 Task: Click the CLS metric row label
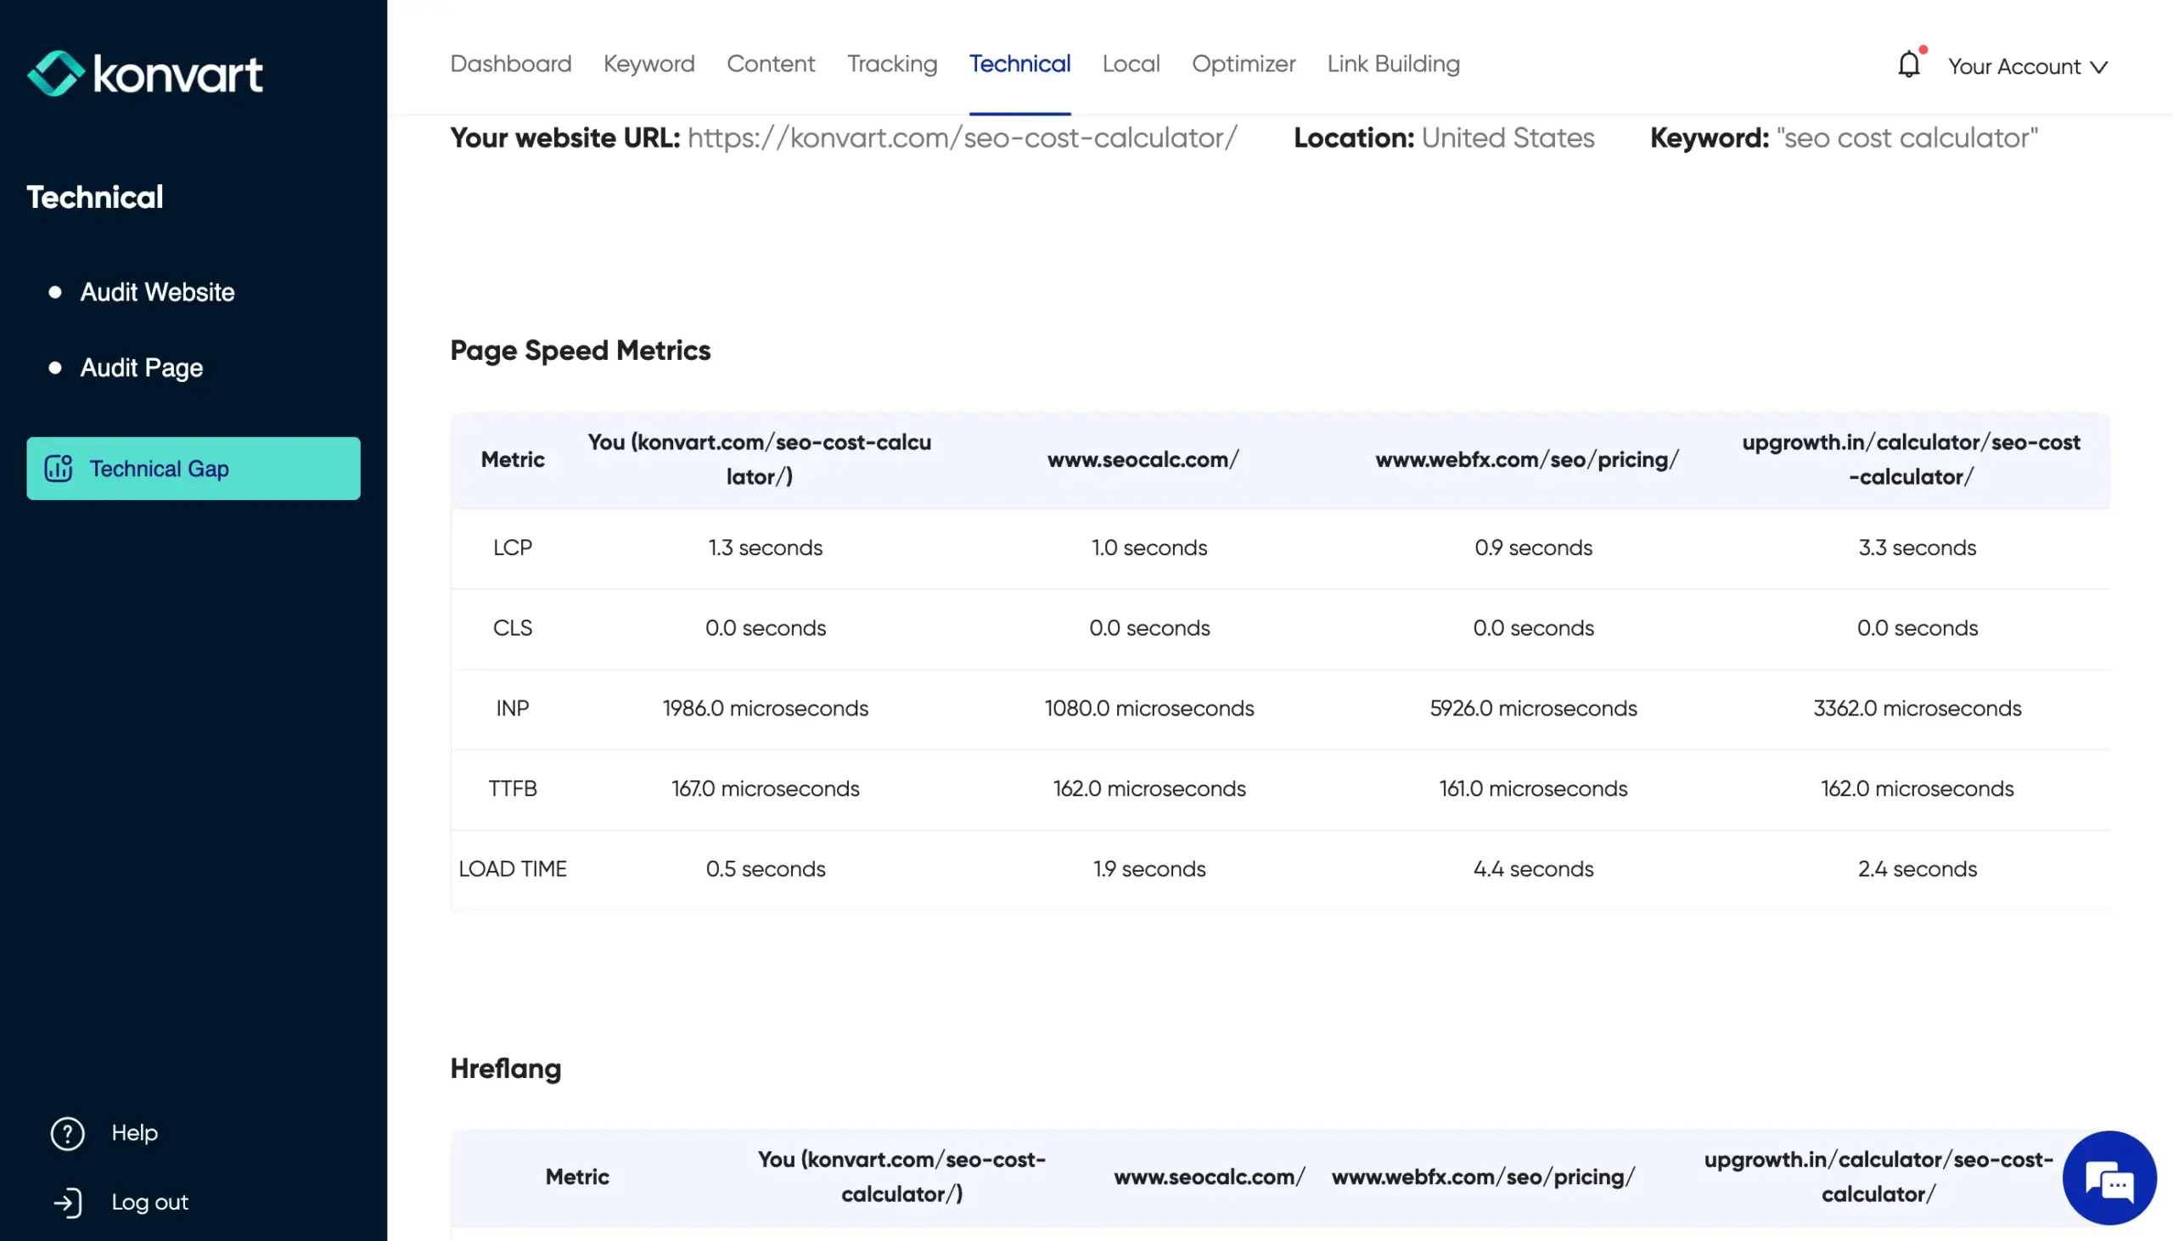click(512, 628)
